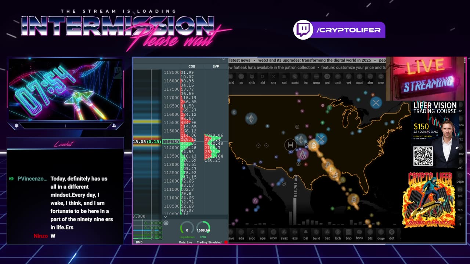Select the bat coin icon
The width and height of the screenshot is (470, 264).
coord(327,232)
